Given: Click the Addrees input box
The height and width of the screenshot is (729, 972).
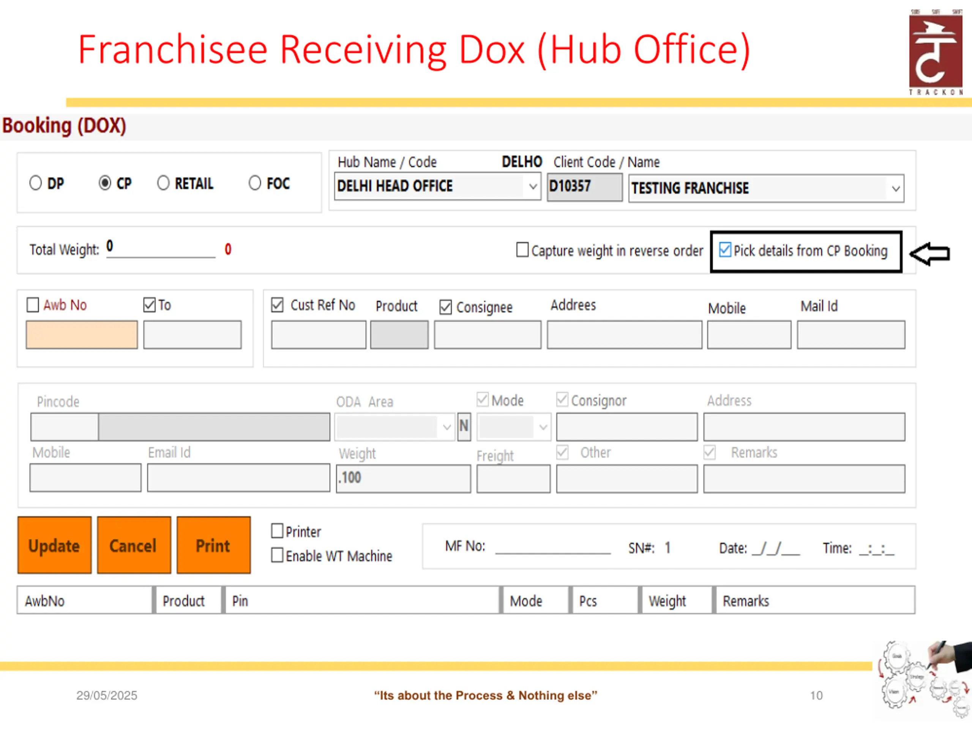Looking at the screenshot, I should (625, 335).
